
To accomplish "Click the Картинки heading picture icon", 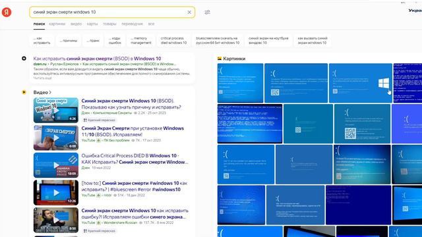I will [220, 59].
